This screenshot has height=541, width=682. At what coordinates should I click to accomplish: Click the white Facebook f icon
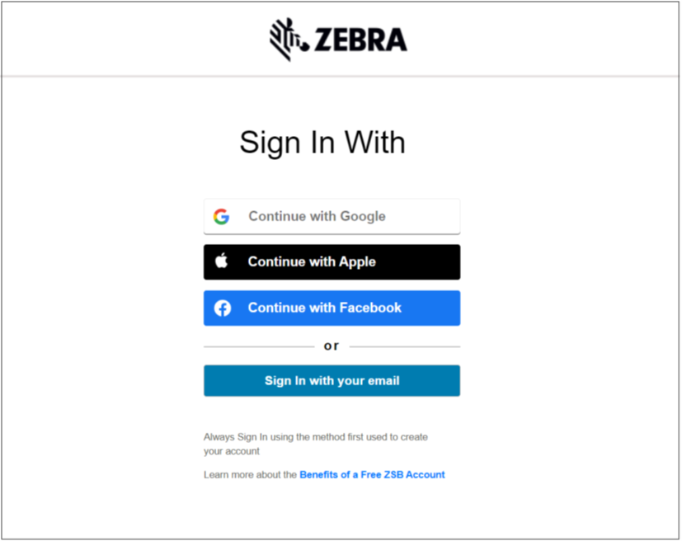pos(222,308)
